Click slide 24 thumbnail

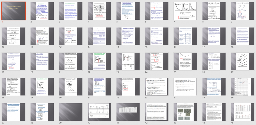(157, 61)
